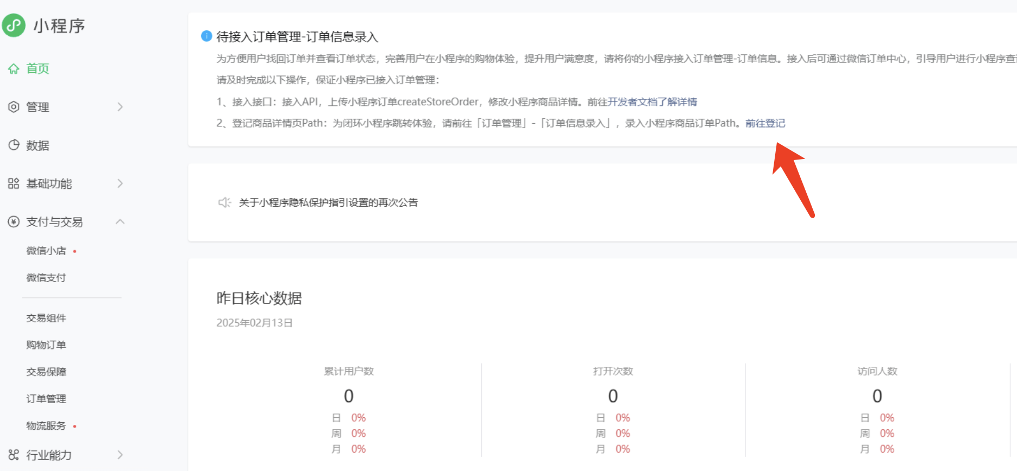Click the 周 0% row under 打开次数

point(613,434)
